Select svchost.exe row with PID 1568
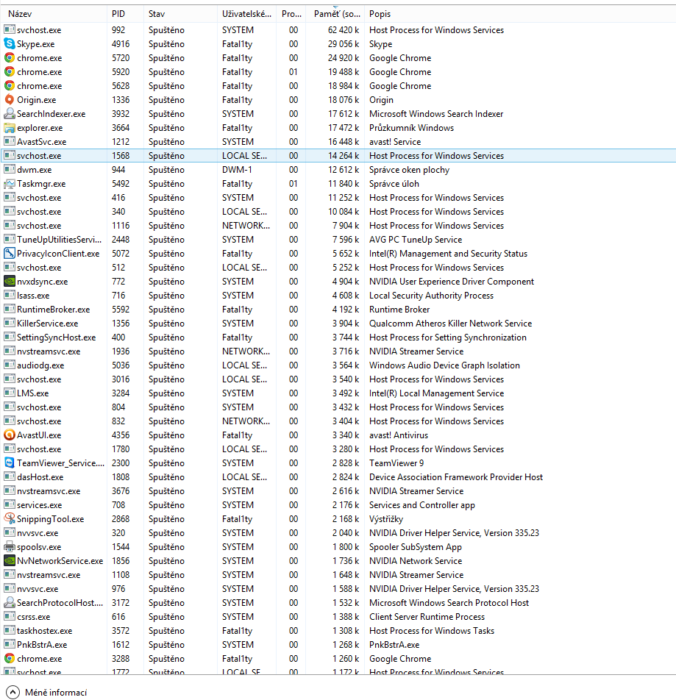Screen dimensions: 676x700 click(338, 155)
